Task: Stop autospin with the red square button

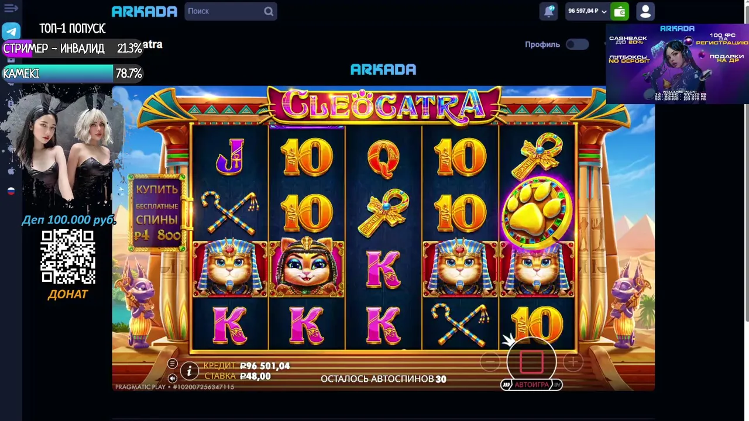Action: coord(531,361)
